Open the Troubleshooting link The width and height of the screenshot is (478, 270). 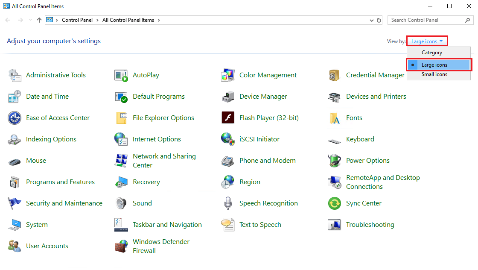370,225
